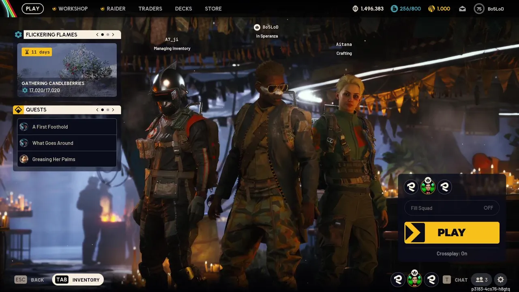The image size is (519, 292).
Task: Open the Chat button
Action: [x=461, y=280]
